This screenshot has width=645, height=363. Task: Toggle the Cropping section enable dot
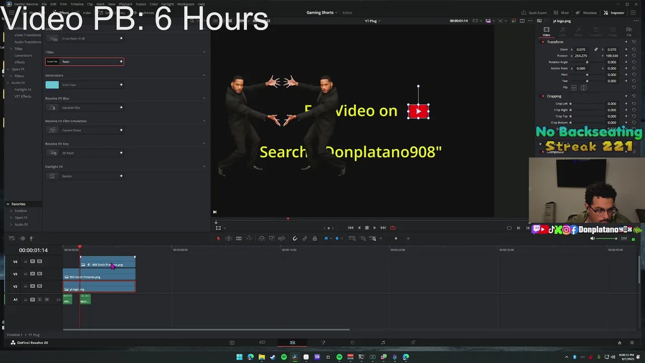(x=543, y=96)
